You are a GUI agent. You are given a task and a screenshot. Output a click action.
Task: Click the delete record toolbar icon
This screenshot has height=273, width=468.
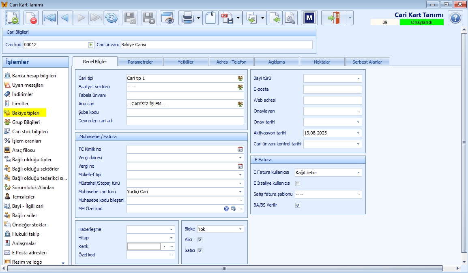(x=31, y=18)
